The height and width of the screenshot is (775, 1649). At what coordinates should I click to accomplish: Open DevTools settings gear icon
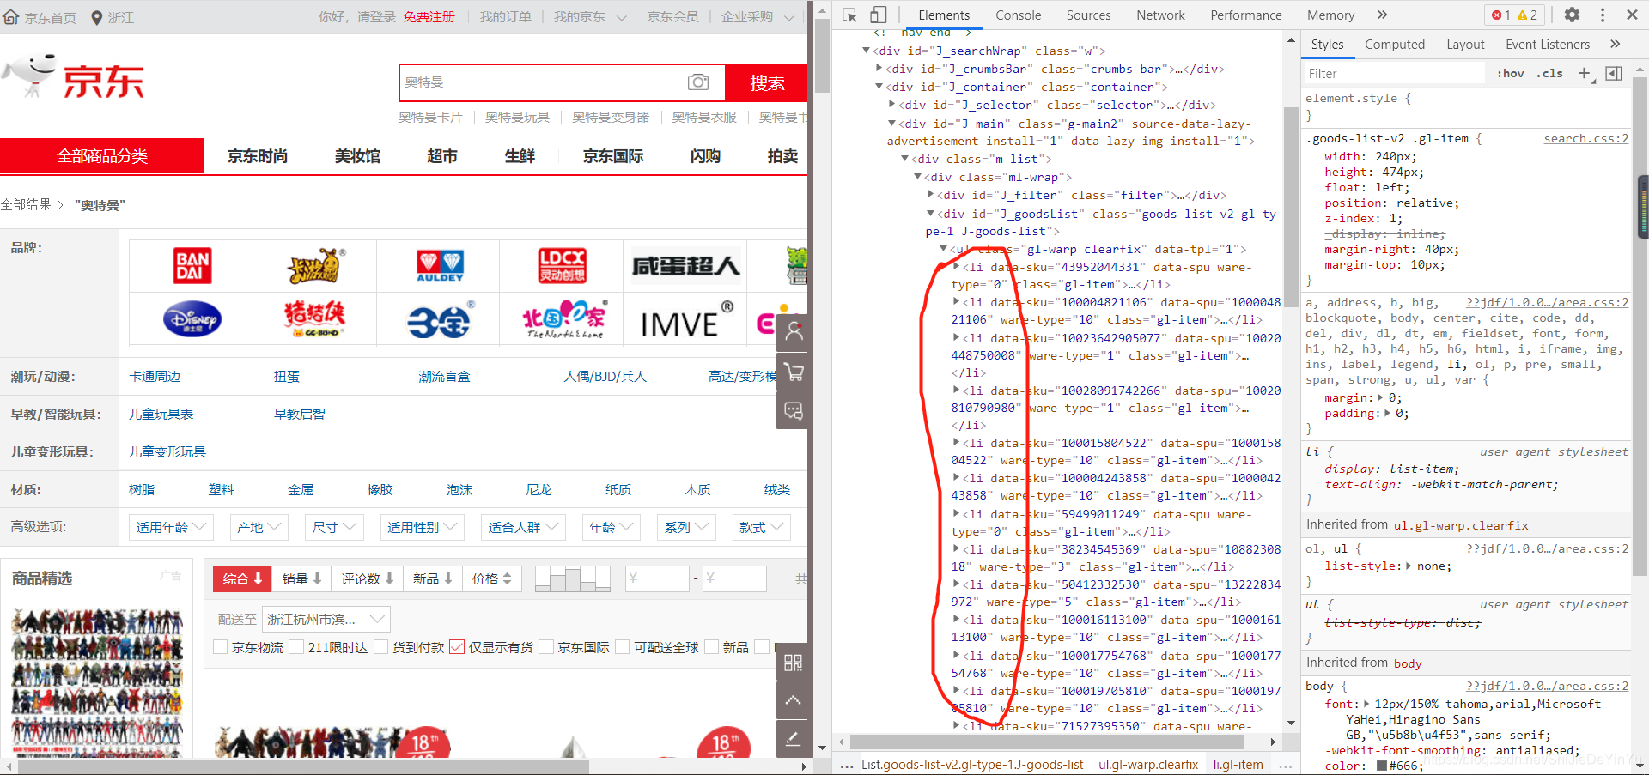click(1572, 15)
